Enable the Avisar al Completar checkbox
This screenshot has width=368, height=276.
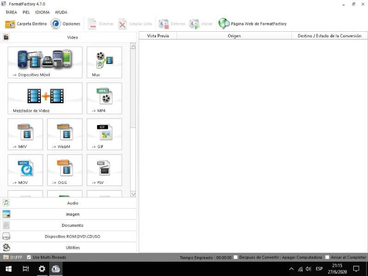[x=327, y=257]
